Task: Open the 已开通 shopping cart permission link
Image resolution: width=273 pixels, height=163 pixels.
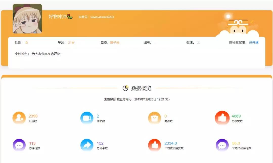Action: coord(253,43)
